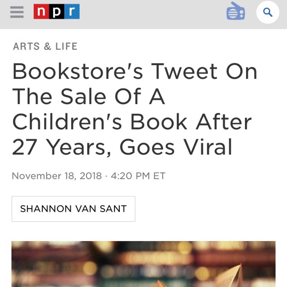Click the blue "r" logo block
287x287 pixels.
pyautogui.click(x=72, y=12)
